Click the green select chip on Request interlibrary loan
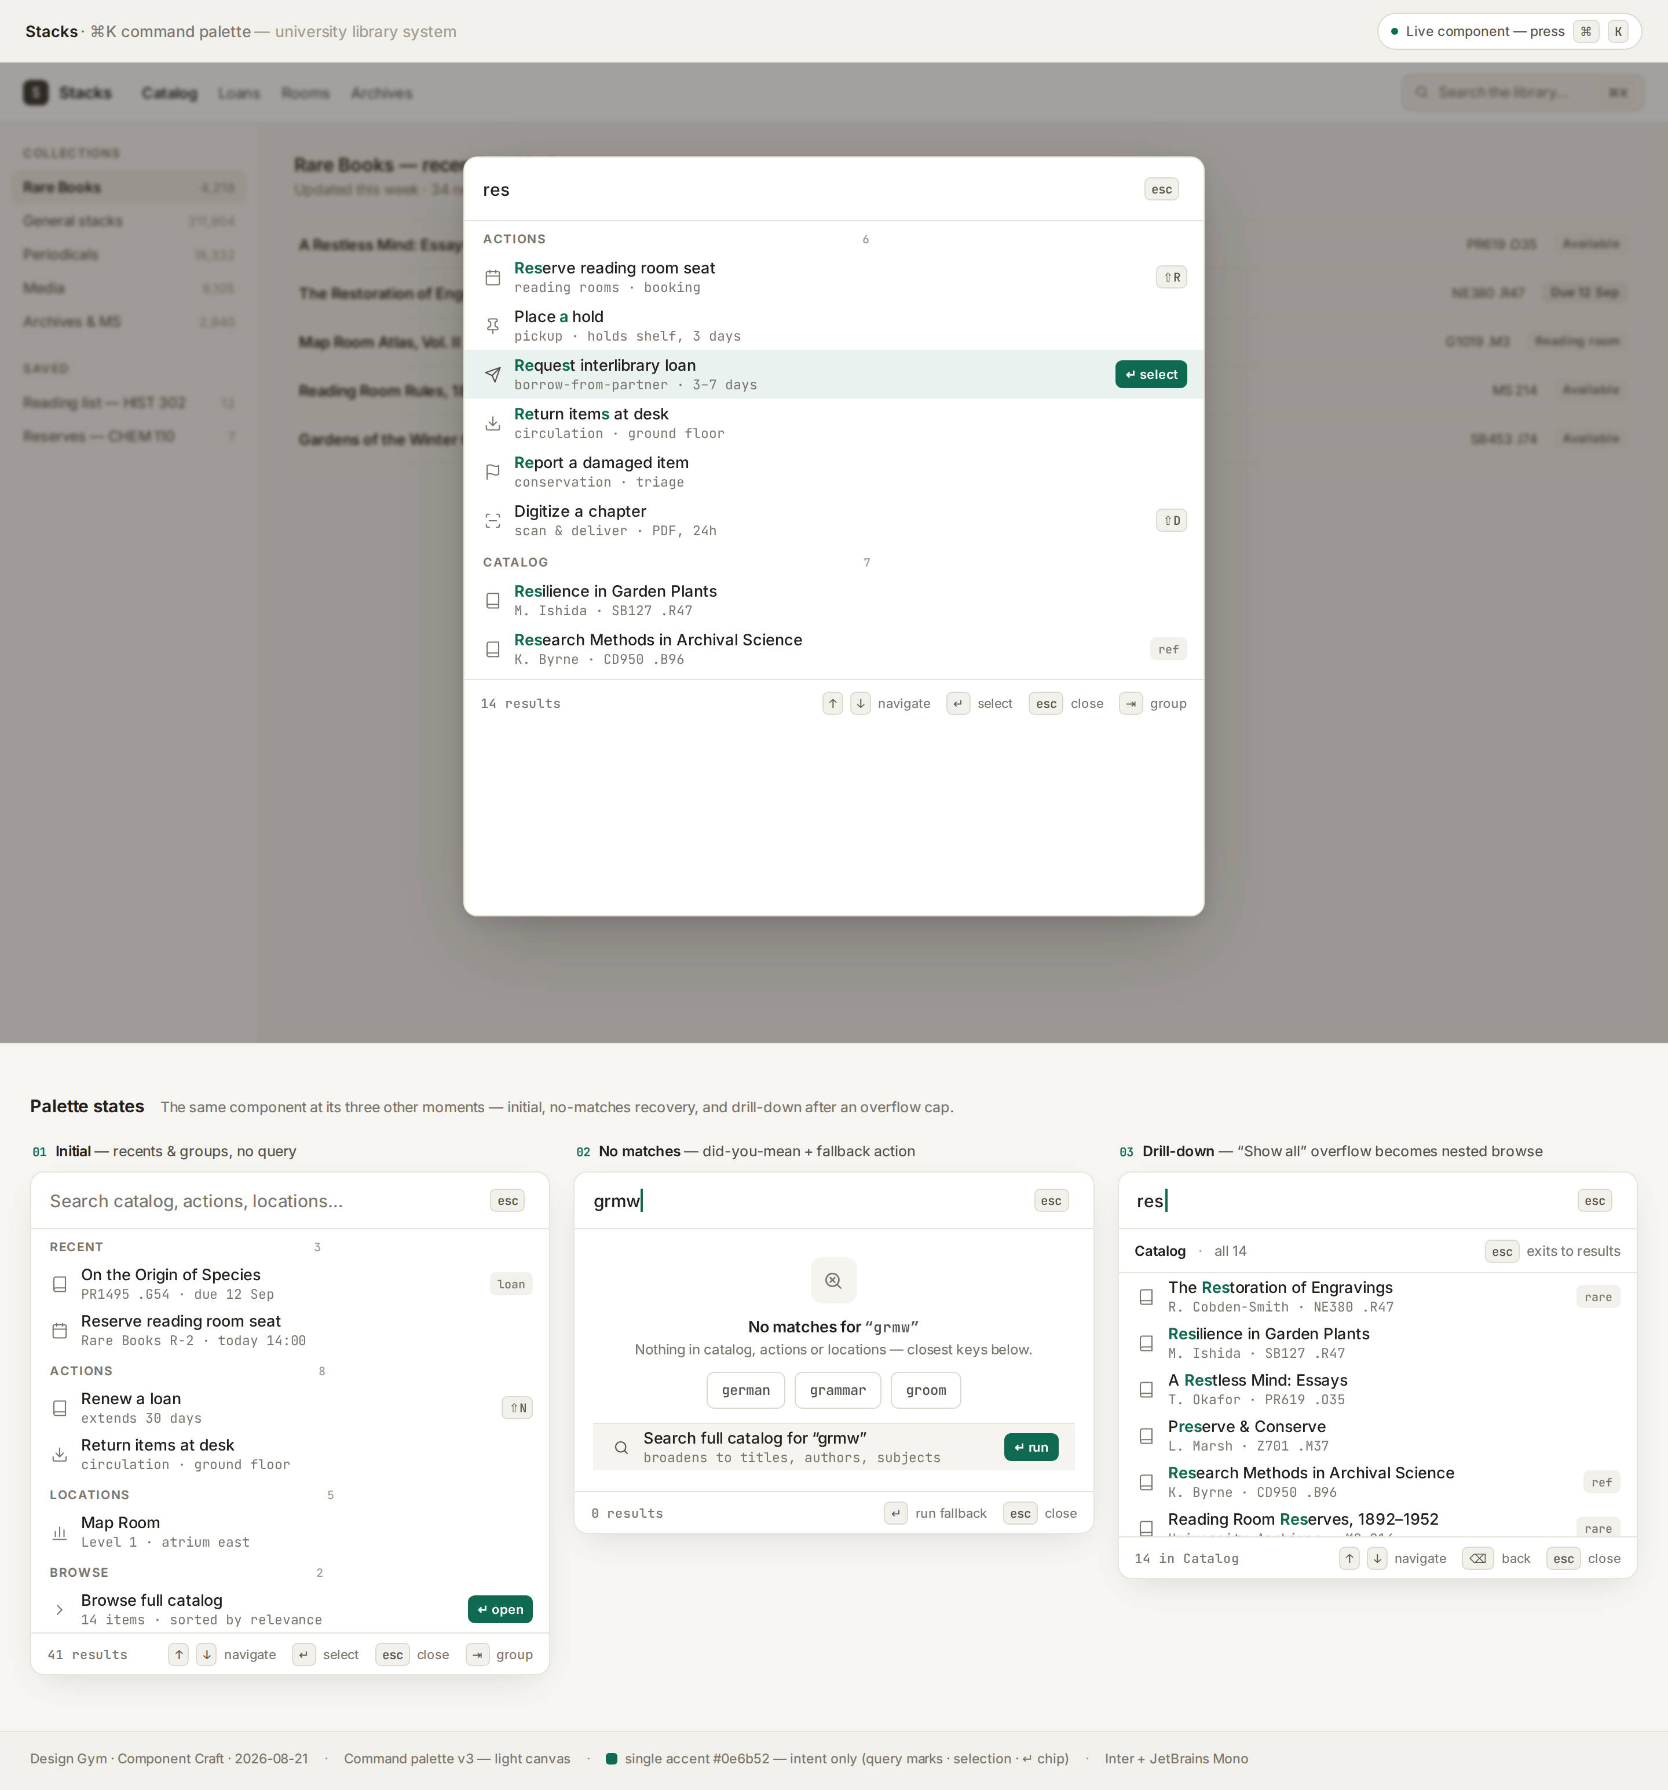The height and width of the screenshot is (1790, 1668). coord(1150,375)
